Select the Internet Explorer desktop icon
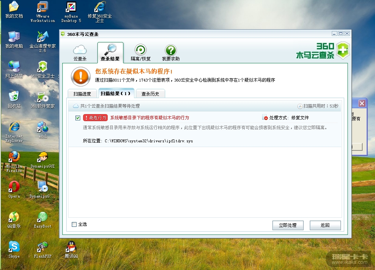 tap(14, 132)
